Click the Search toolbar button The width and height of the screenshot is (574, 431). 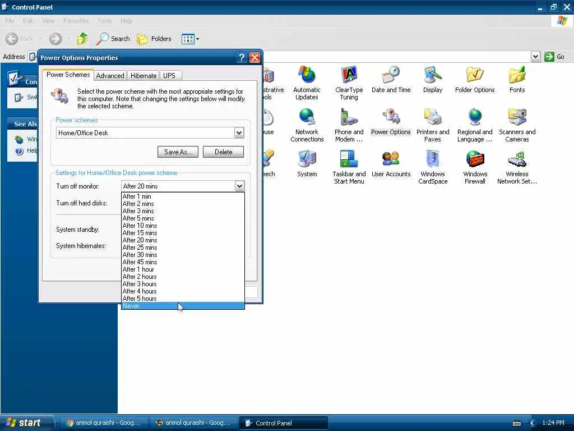pyautogui.click(x=113, y=39)
